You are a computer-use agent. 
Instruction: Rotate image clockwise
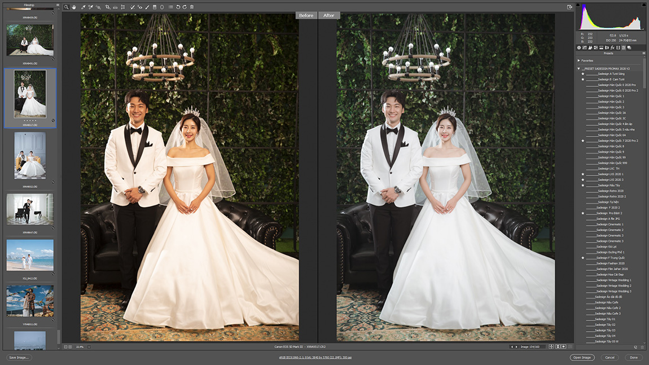coord(185,7)
